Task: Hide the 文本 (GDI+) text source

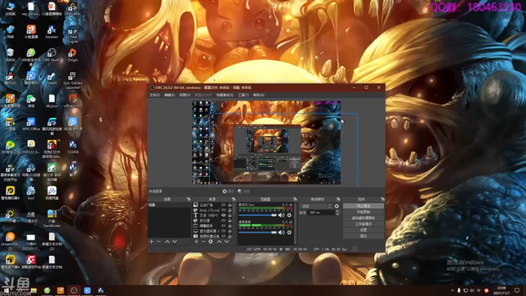Action: (224, 215)
